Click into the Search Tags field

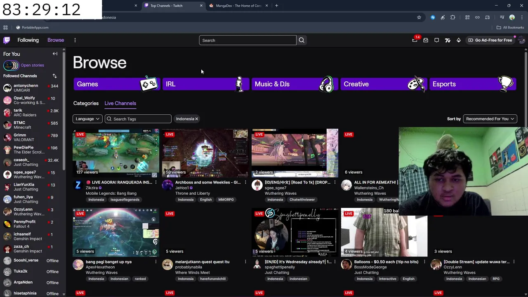[x=138, y=119]
